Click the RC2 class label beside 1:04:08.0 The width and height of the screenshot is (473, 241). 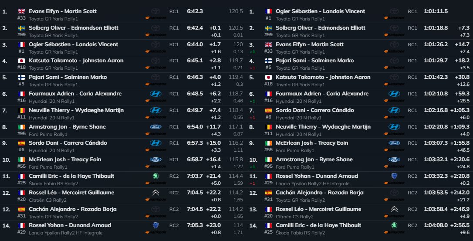point(412,225)
